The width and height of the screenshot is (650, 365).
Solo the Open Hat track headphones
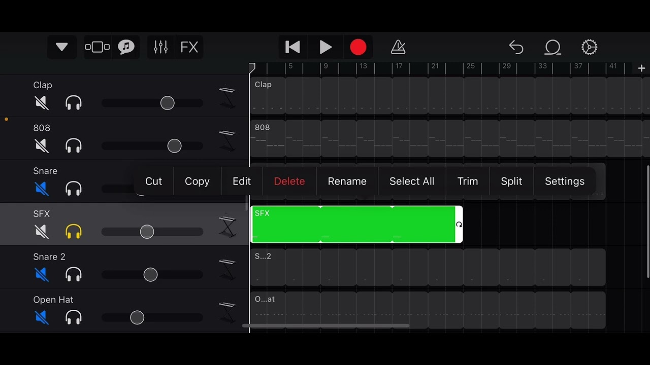point(74,317)
